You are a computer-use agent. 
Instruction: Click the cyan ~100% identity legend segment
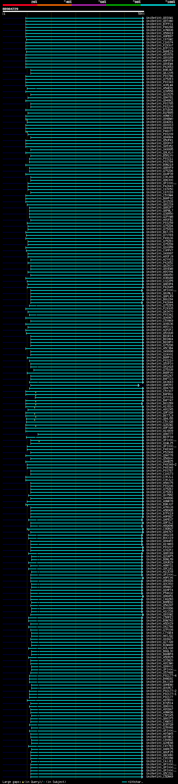[x=158, y=5]
